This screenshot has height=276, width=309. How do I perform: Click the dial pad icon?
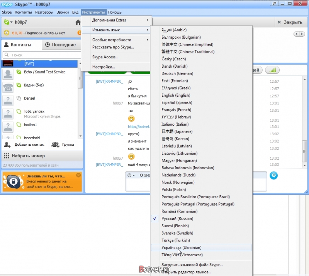[7, 156]
